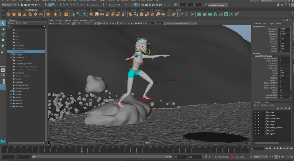The width and height of the screenshot is (294, 161).
Task: Toggle visibility V of Elsa:hair layer
Action: click(255, 112)
